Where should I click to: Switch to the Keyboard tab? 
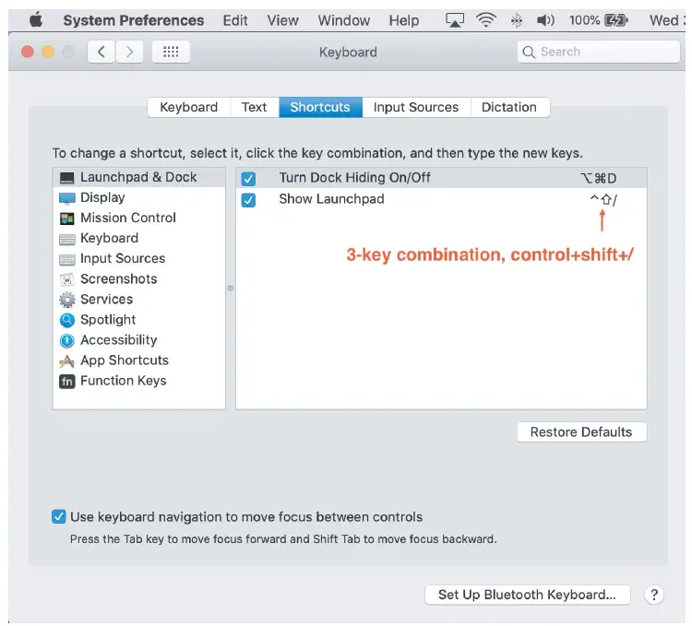click(x=189, y=107)
